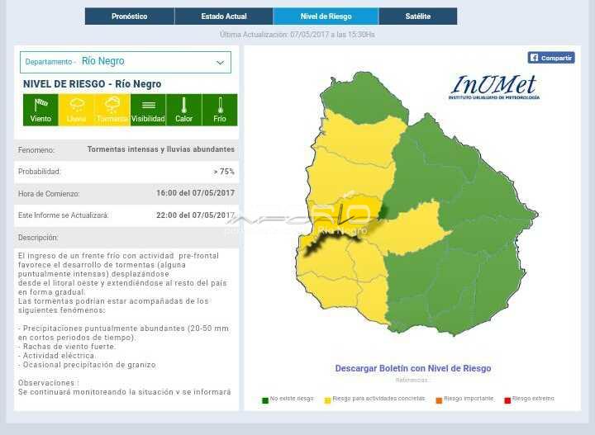595x435 pixels.
Task: Go to the Satélite tab
Action: (417, 17)
